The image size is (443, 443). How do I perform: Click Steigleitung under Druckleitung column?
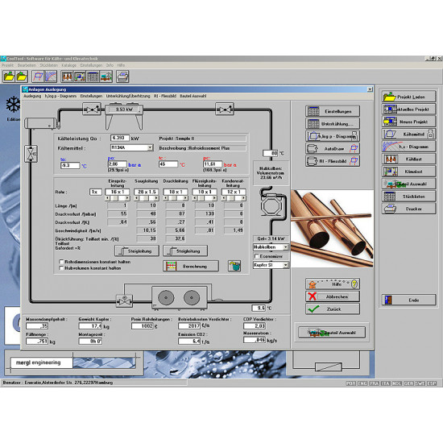click(x=185, y=250)
